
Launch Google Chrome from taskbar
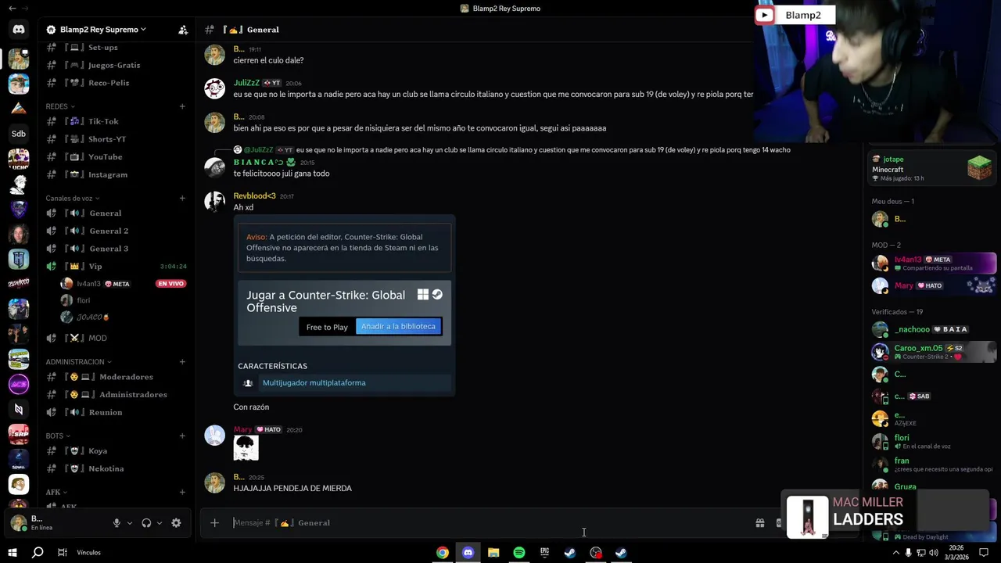(443, 553)
